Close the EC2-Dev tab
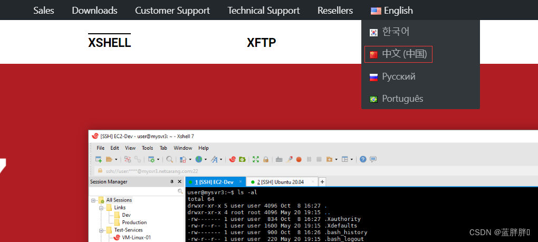Screen dimensions: 538x242 [241, 182]
